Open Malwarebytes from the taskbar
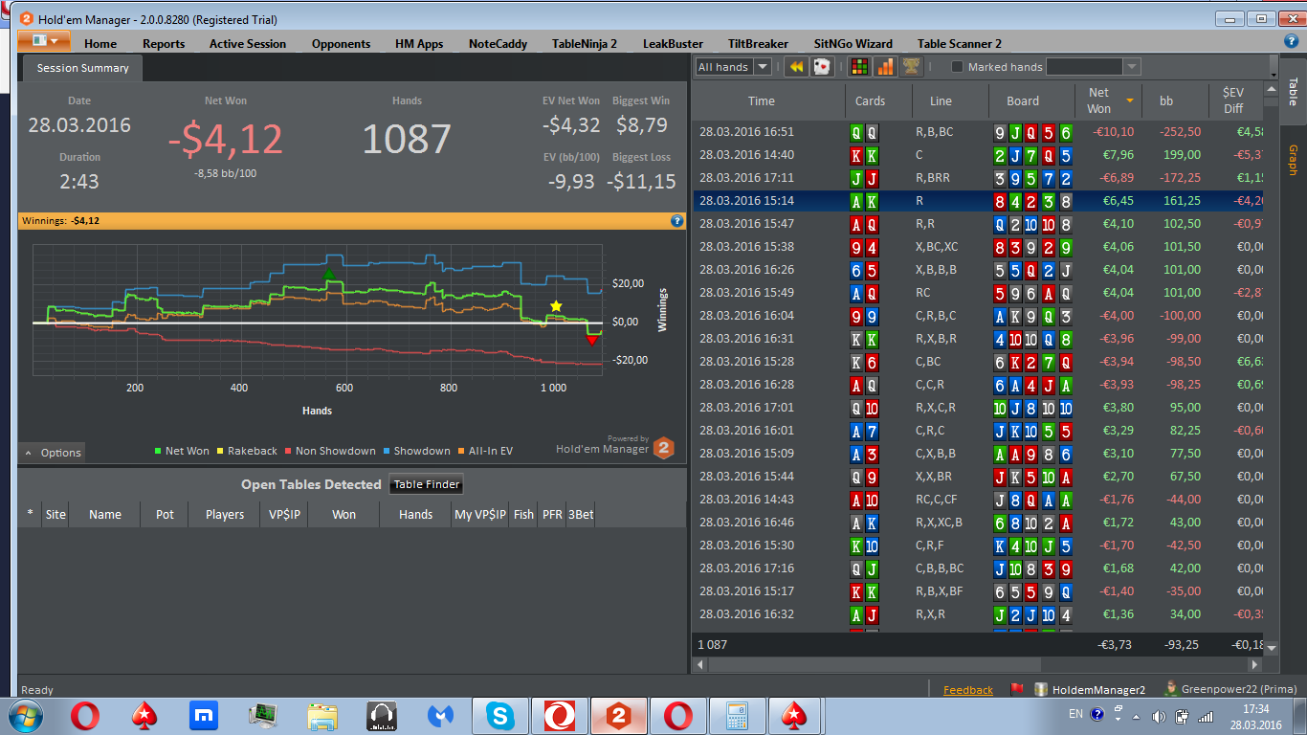Screen dimensions: 1307x735 coord(440,715)
